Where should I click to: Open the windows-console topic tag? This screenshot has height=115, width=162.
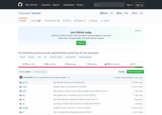pyautogui.click(x=56, y=57)
